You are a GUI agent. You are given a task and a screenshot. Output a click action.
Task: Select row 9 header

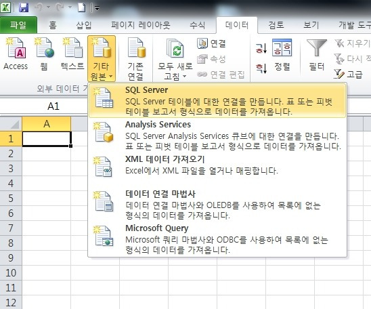click(11, 258)
